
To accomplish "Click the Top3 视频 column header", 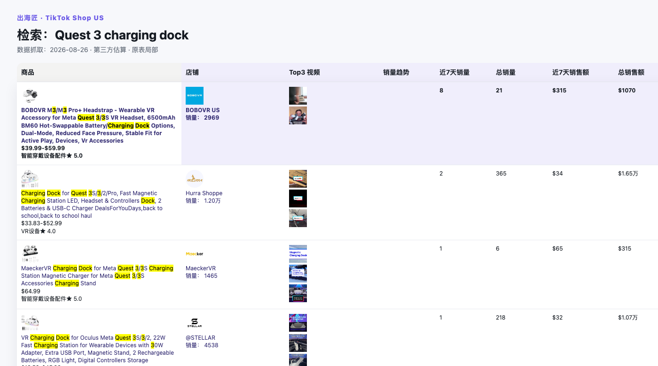I will tap(305, 72).
